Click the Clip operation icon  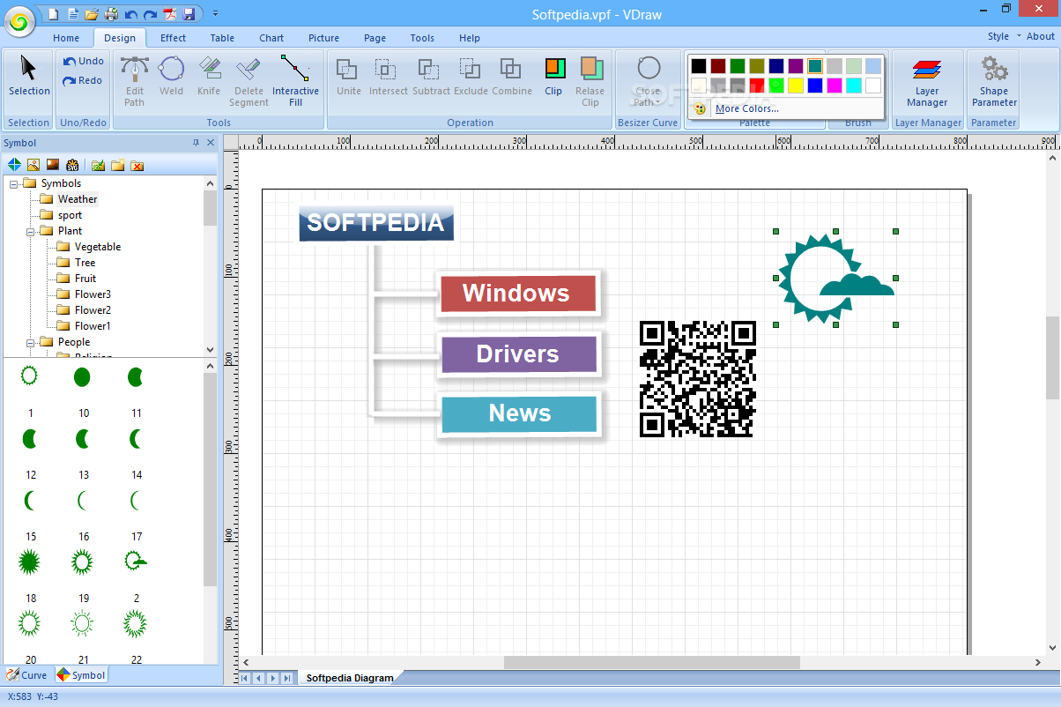point(553,77)
